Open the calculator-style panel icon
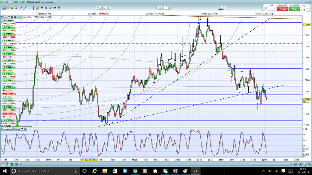Viewport: 312px width, 175px height. pos(42,8)
